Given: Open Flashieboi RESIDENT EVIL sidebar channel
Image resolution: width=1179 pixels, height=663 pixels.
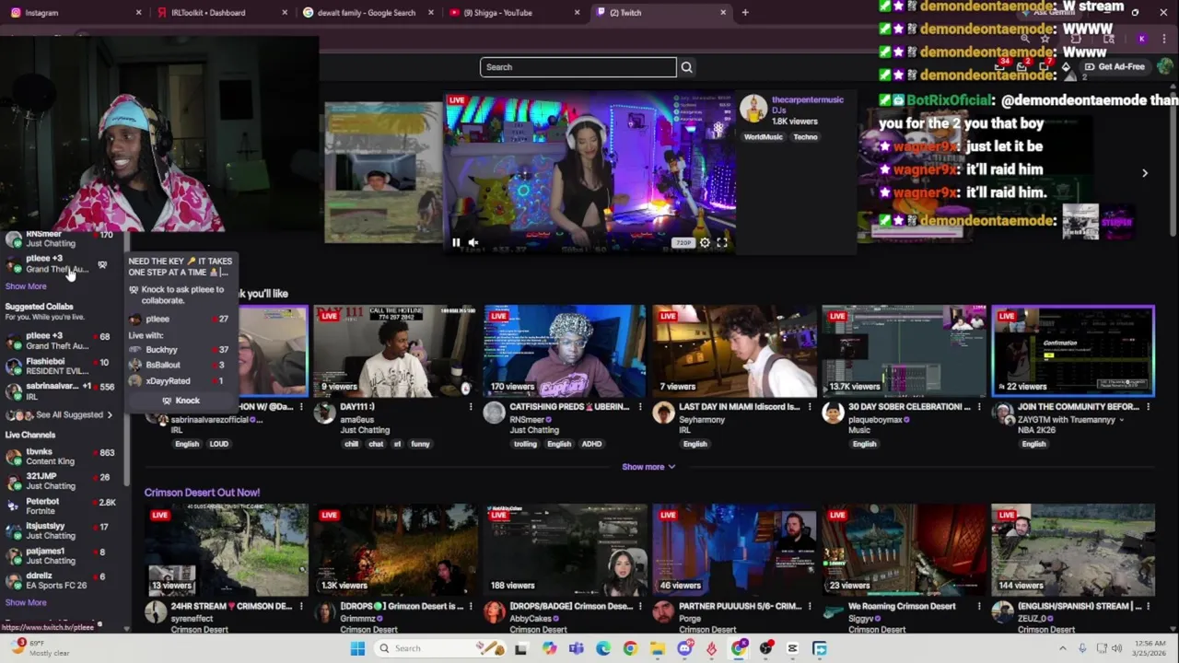Looking at the screenshot, I should click(x=60, y=366).
